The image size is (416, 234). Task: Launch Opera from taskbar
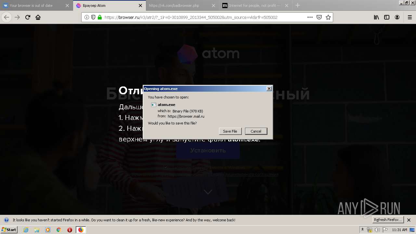(70, 230)
